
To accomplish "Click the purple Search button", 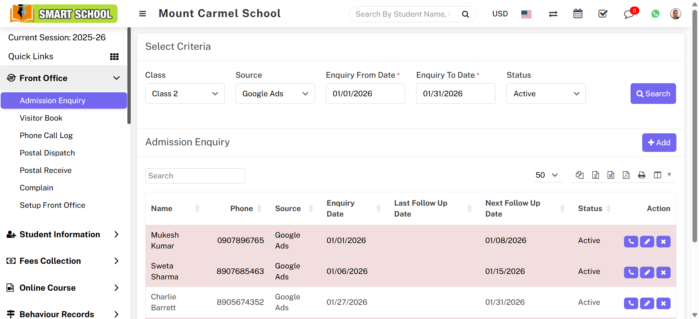I will pyautogui.click(x=653, y=94).
